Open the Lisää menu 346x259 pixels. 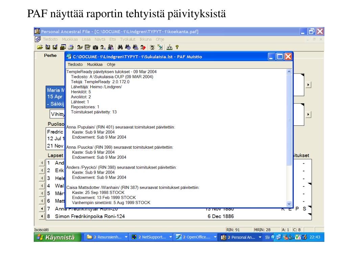[x=86, y=39]
